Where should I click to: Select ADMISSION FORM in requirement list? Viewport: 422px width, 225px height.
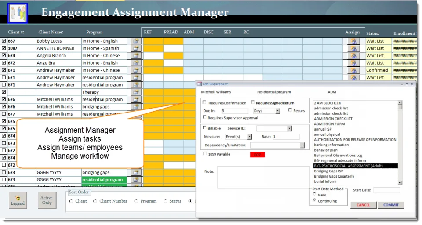click(329, 124)
